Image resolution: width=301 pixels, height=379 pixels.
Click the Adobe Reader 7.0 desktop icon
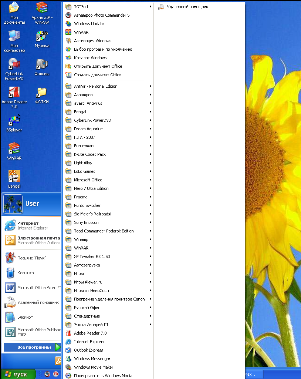click(14, 92)
